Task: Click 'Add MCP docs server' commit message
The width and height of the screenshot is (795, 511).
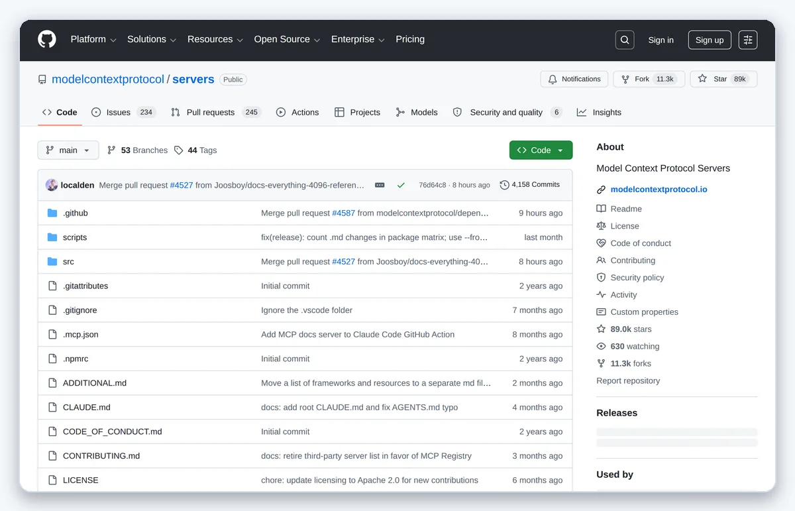Action: 358,335
